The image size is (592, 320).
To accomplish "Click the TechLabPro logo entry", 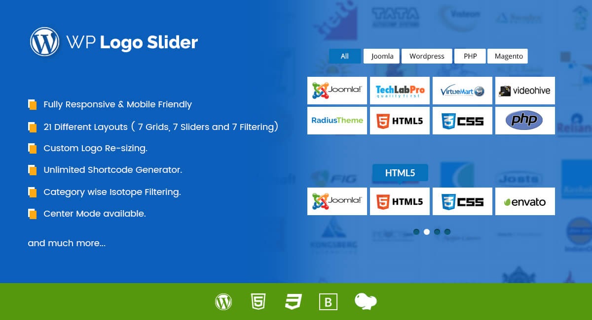I will point(400,91).
